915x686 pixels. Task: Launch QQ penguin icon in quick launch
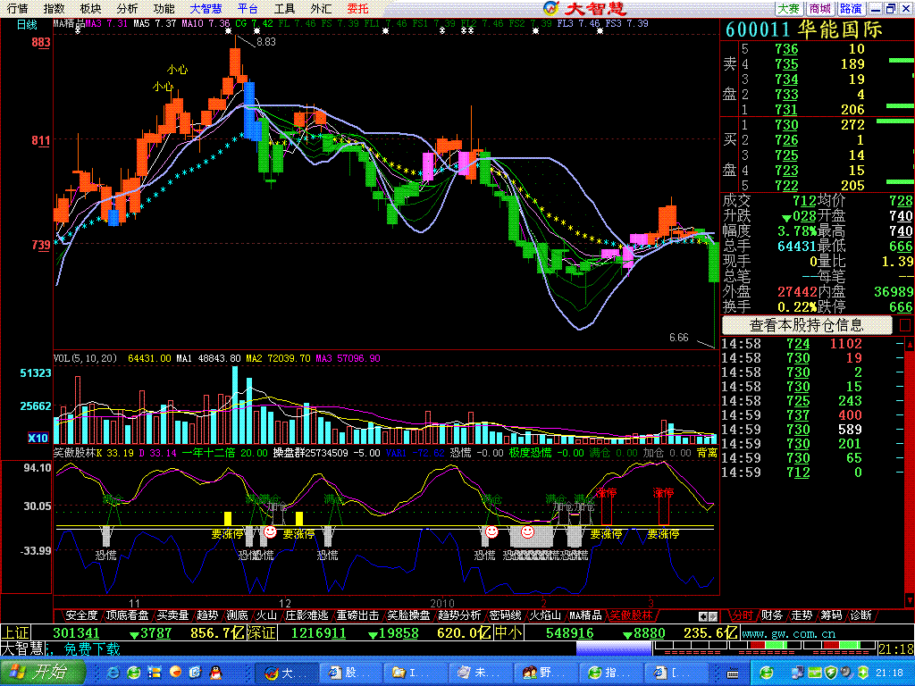point(216,673)
